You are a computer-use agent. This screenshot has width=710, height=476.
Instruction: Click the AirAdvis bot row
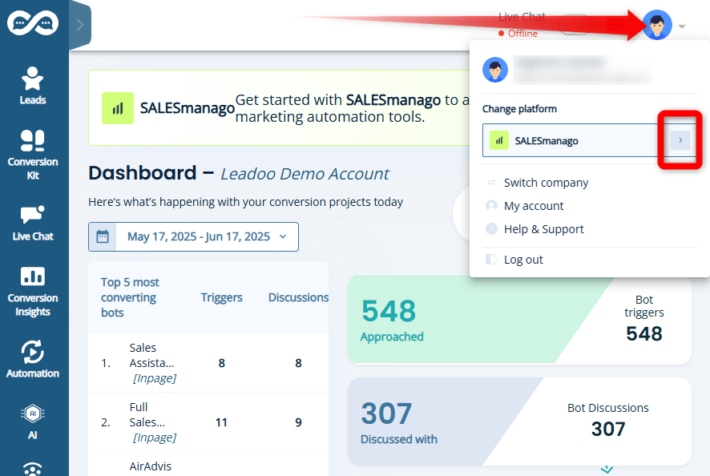[208, 464]
